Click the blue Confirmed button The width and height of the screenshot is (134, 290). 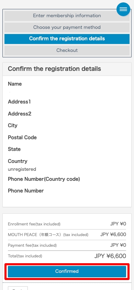pyautogui.click(x=67, y=271)
